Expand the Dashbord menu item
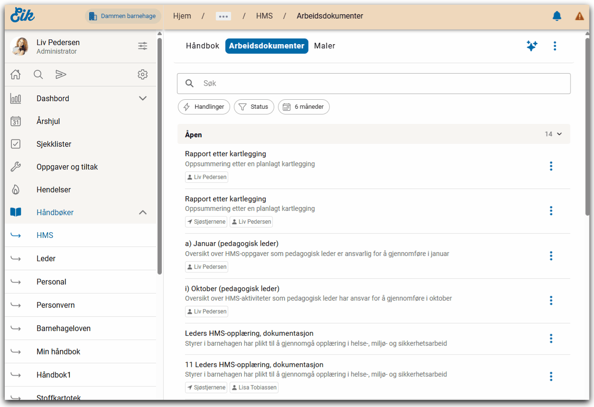594x407 pixels. pyautogui.click(x=142, y=98)
